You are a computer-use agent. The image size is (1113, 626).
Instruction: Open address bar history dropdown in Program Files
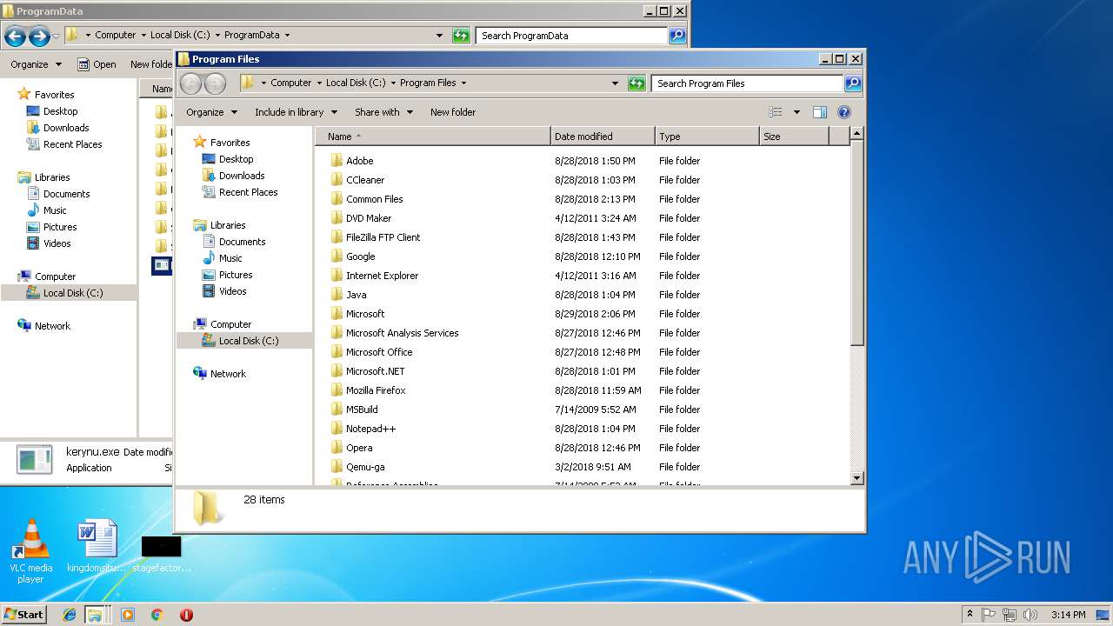[615, 83]
